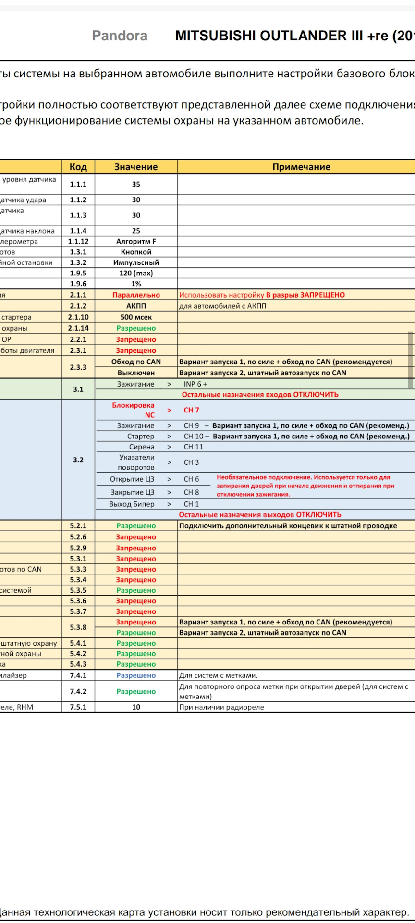The height and width of the screenshot is (923, 415).
Task: Click note "Вариант запуска 2" in row 2.3.3
Action: 263,373
